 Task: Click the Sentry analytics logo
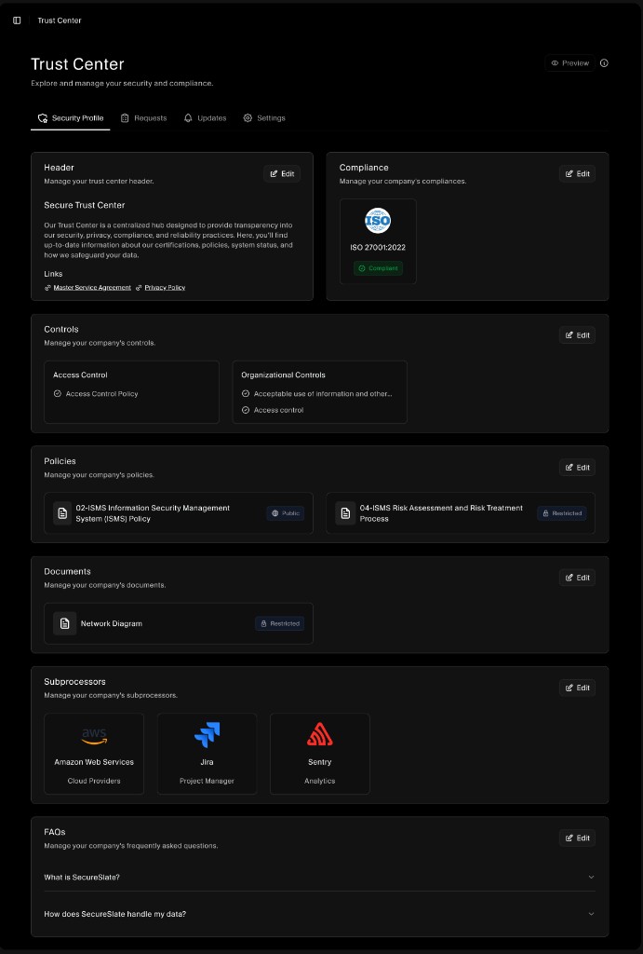319,735
